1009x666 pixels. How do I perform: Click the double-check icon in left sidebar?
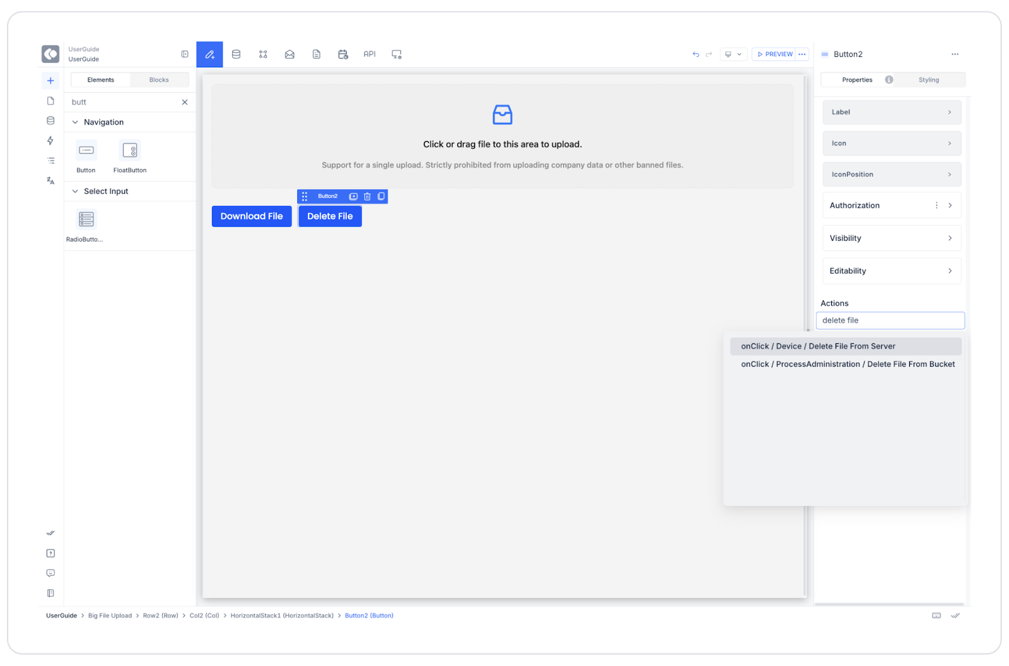click(x=50, y=533)
